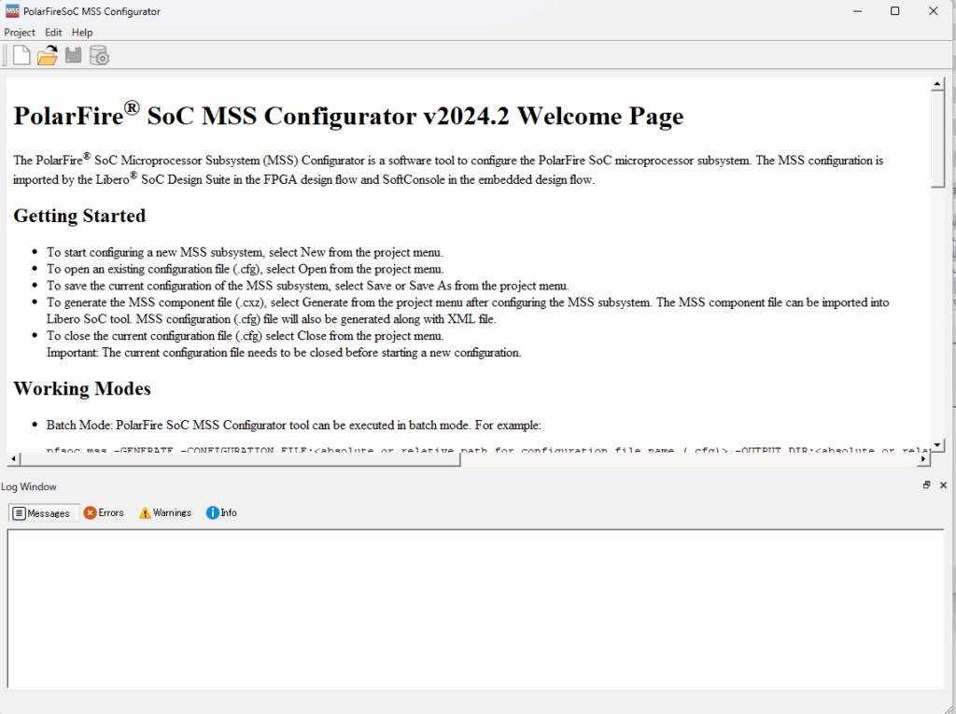
Task: Click the horizontal scrollbar right arrow
Action: coord(923,459)
